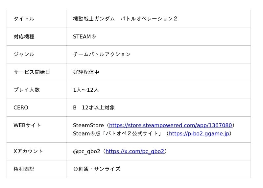Click the STEAM® platform text
263x188 pixels.
(84, 37)
